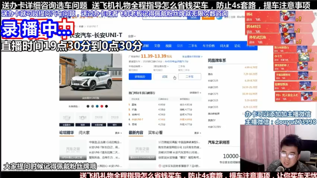Open the 问大家 navigation tab
Viewport: 317px width, 178px height.
coord(224,46)
